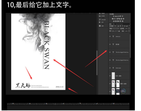The image size is (141, 111).
Task: Add a Channel Mixer adjustment layer
Action: pos(121,19)
